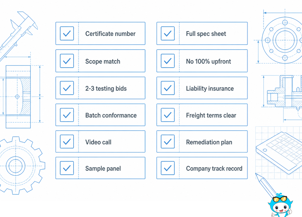Uncheck the Company track record checkbox

[168, 168]
